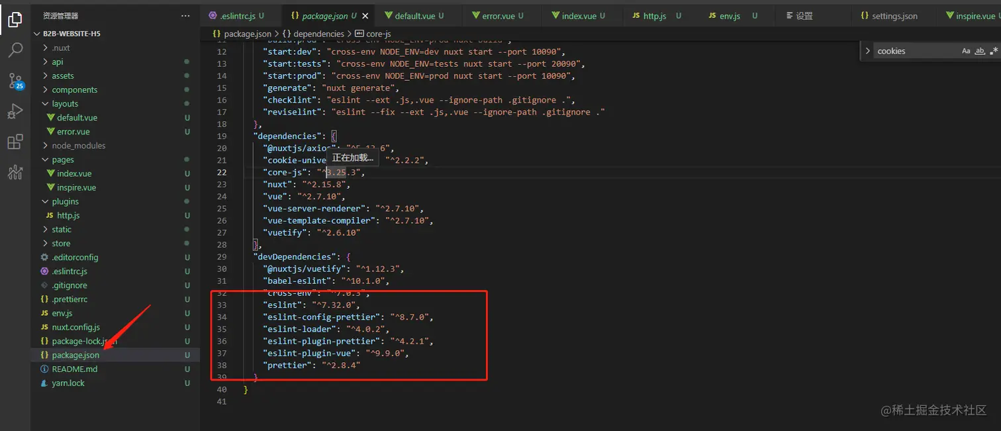Open Source Control view with 25 badge

tap(15, 81)
